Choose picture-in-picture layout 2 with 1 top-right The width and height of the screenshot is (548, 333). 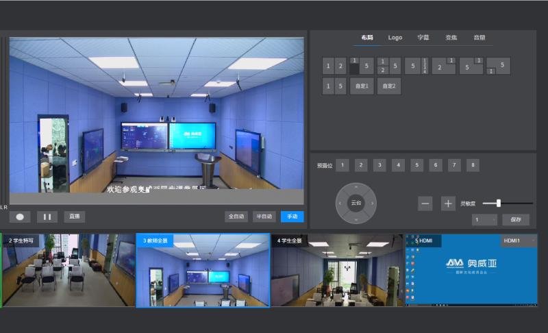click(x=444, y=66)
